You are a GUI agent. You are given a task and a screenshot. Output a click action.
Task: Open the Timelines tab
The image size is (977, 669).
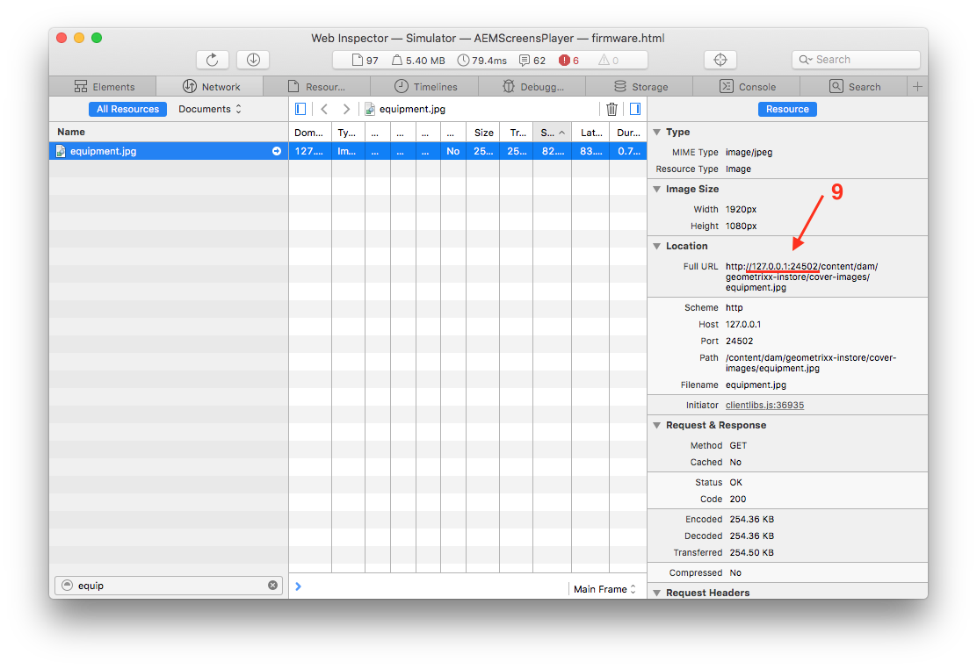tap(425, 87)
